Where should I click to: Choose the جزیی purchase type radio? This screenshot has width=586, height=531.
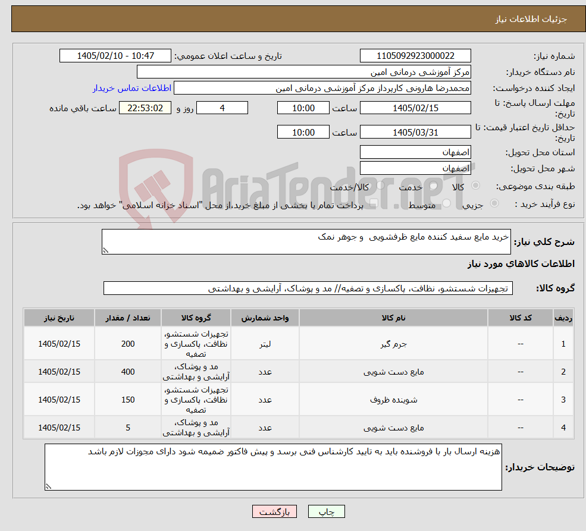pyautogui.click(x=494, y=203)
